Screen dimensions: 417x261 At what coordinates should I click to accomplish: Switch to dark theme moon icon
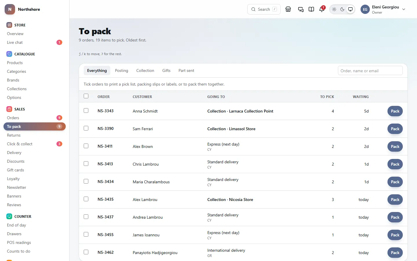tap(342, 9)
